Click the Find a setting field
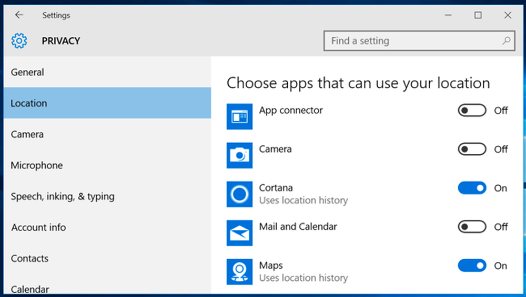The width and height of the screenshot is (526, 297). click(x=419, y=41)
